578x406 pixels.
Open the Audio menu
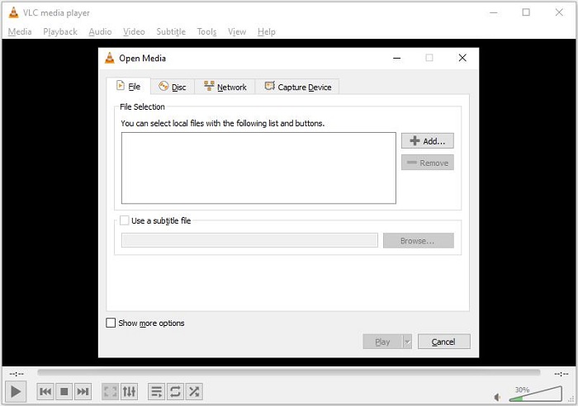pyautogui.click(x=100, y=31)
